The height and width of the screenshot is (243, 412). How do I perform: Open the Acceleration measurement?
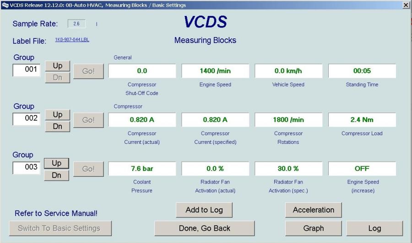(314, 210)
